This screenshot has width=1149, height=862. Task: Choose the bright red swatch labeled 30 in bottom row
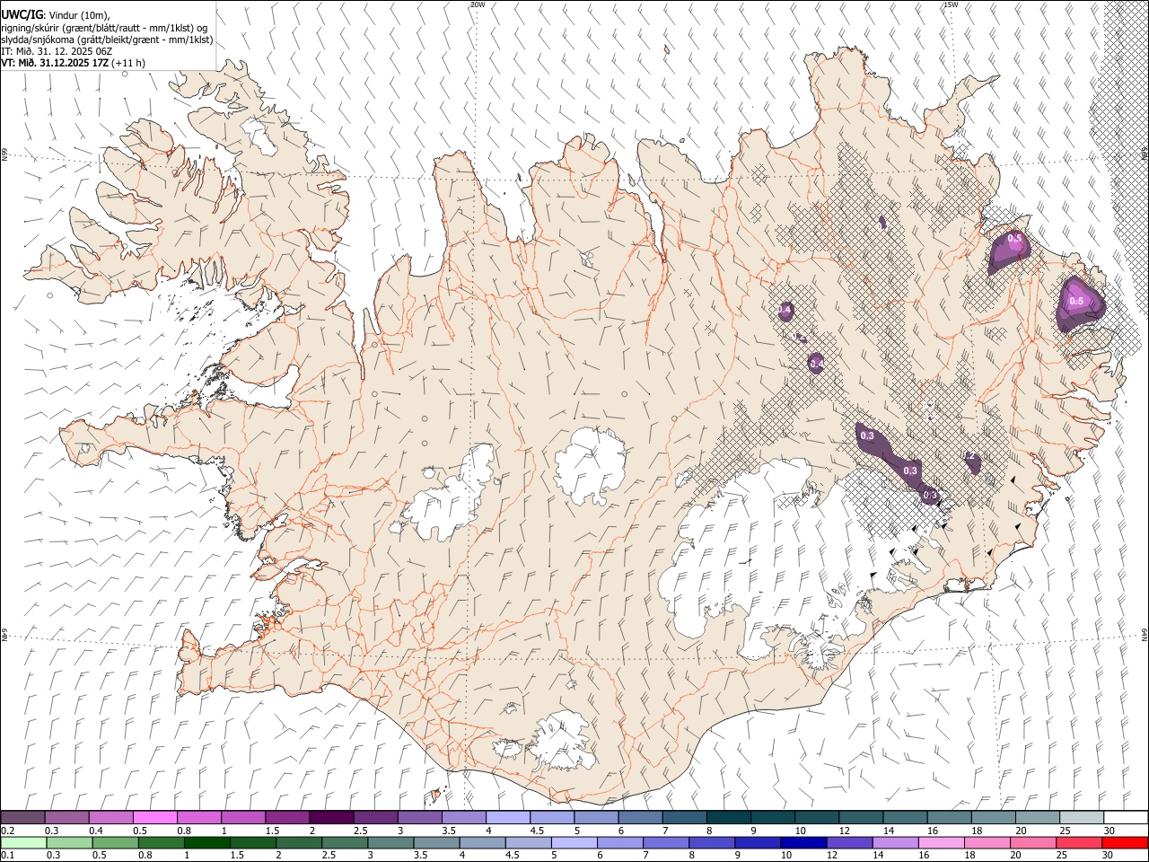point(1125,842)
